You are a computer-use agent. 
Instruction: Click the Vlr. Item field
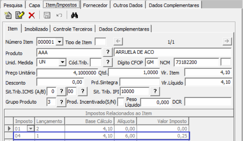coord(208,72)
